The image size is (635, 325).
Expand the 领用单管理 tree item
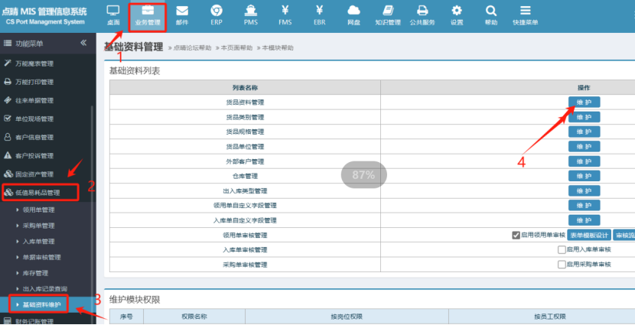[x=38, y=209]
